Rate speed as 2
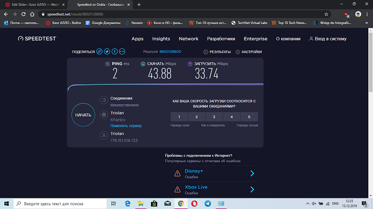 click(197, 117)
